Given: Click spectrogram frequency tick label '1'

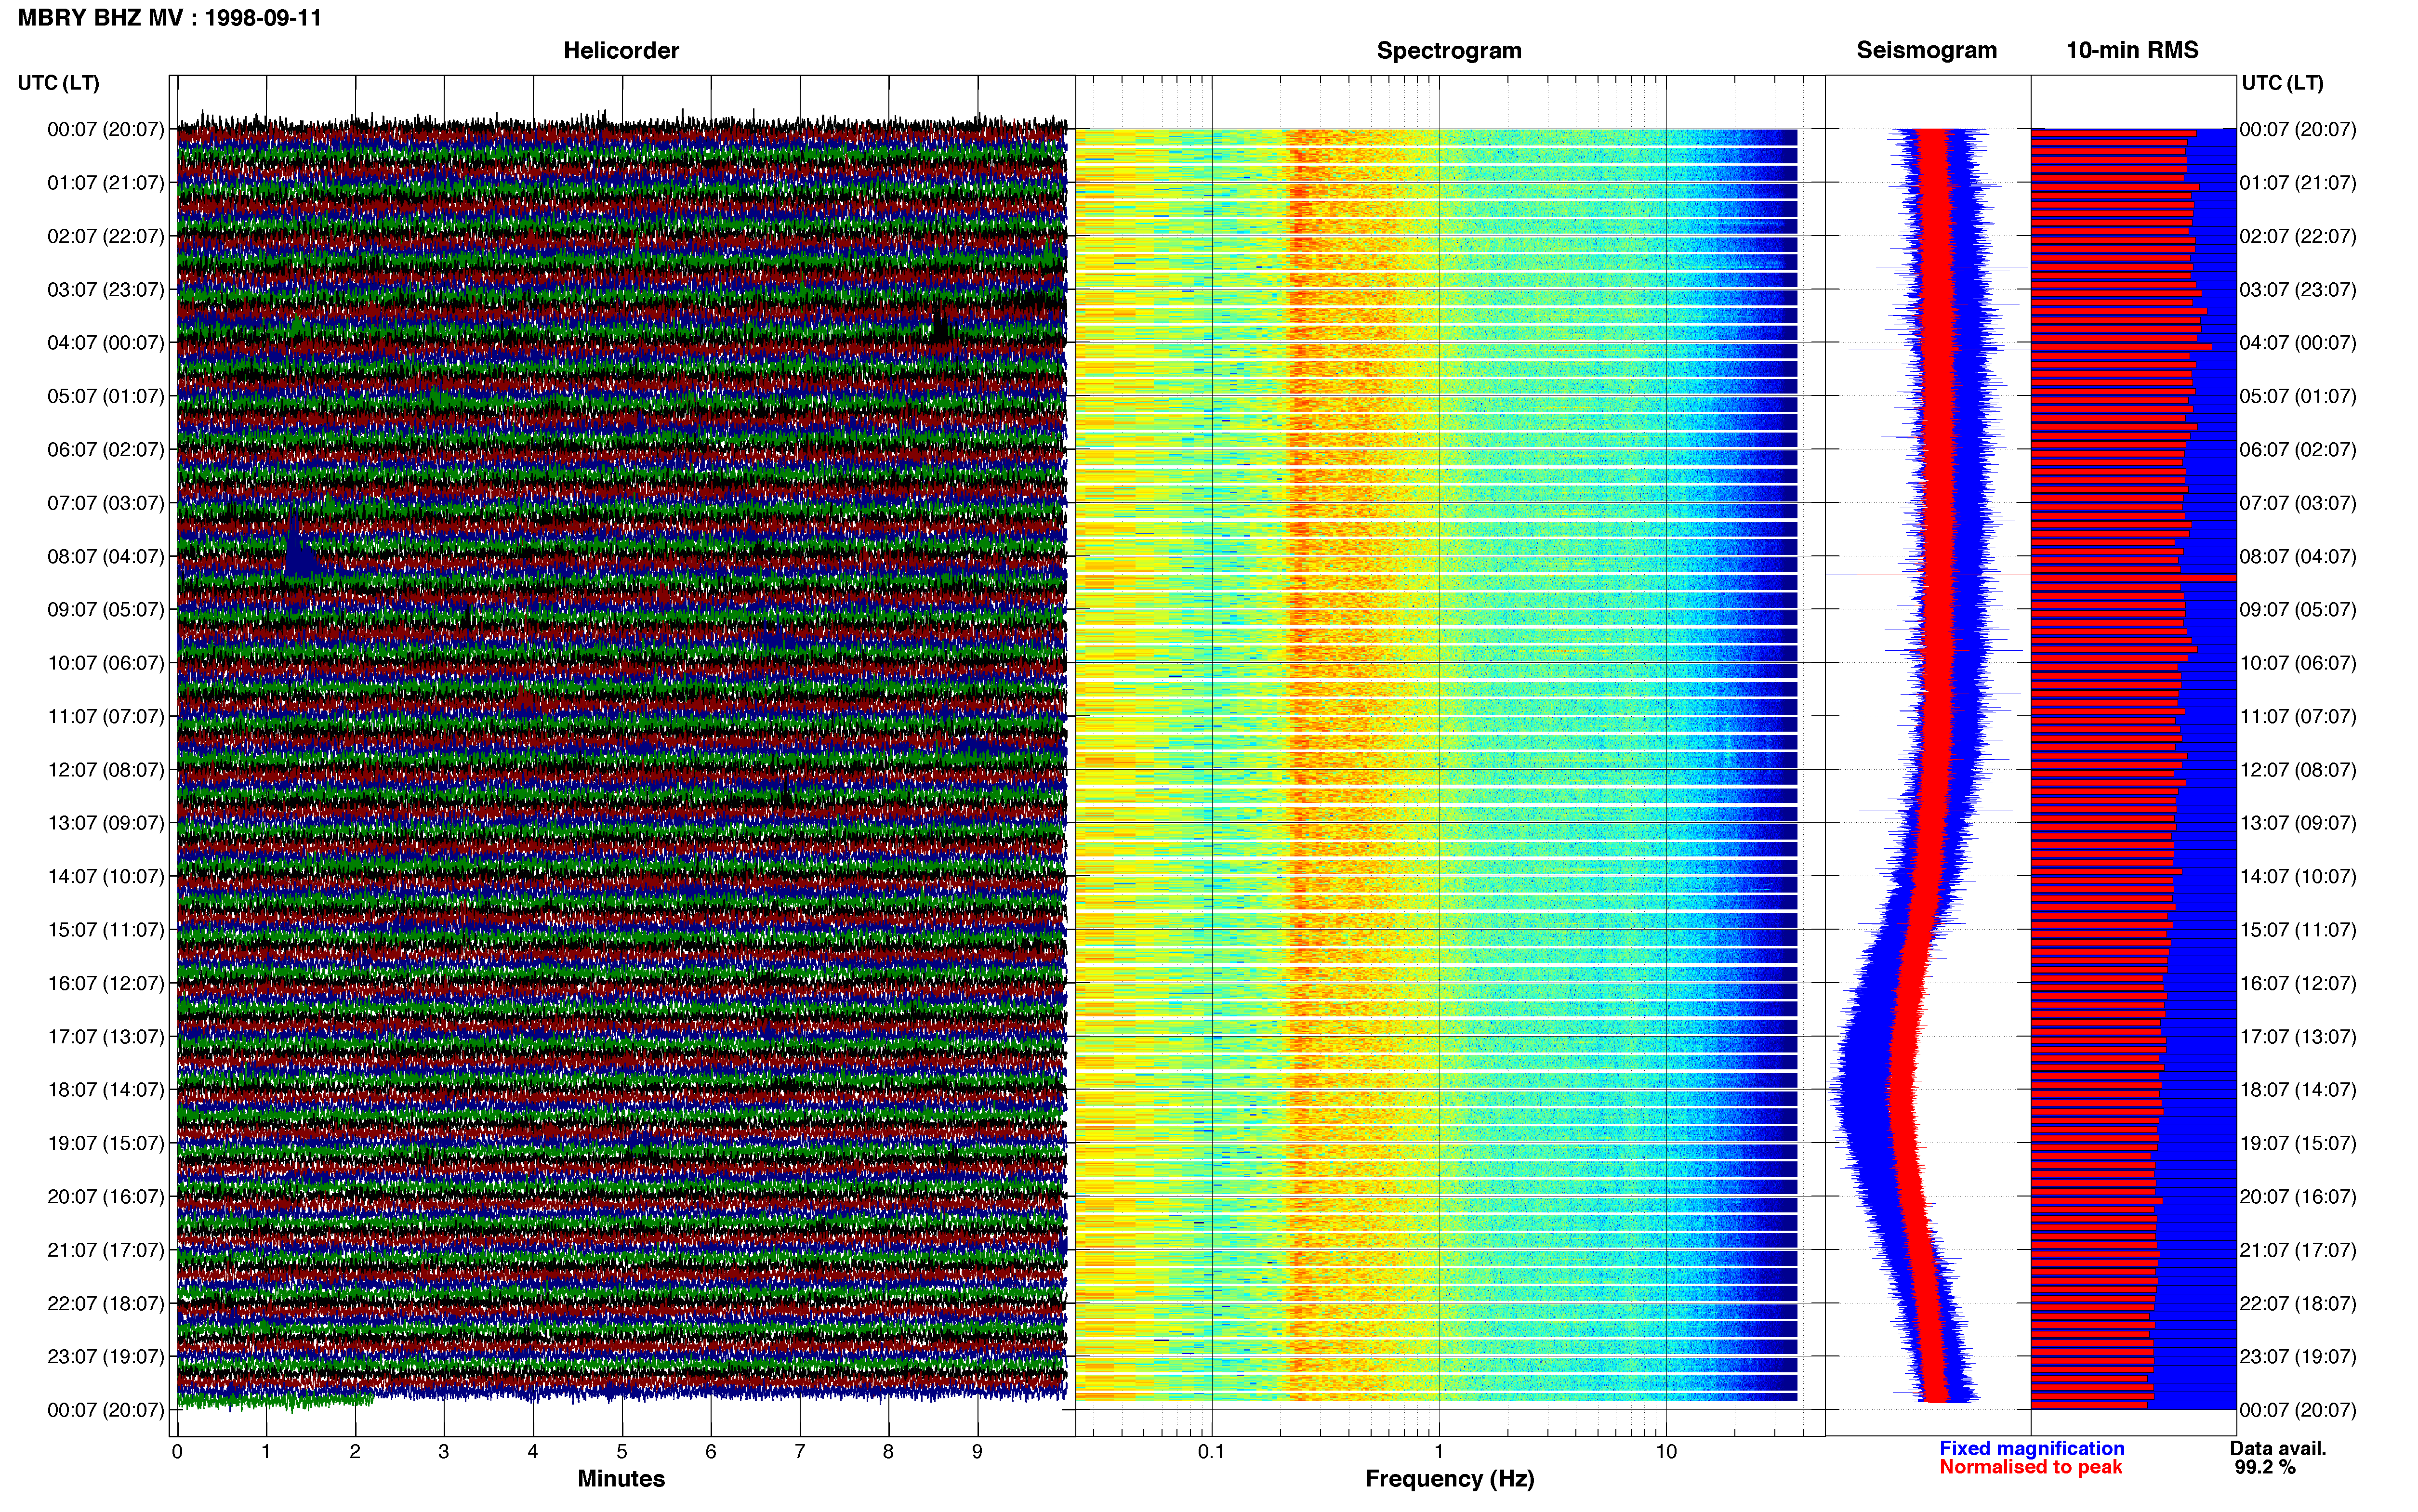Looking at the screenshot, I should click(x=1439, y=1452).
